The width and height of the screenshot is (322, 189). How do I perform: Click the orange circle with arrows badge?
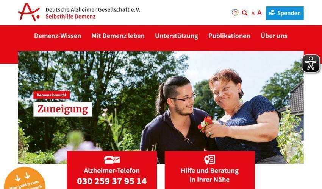tap(25, 178)
